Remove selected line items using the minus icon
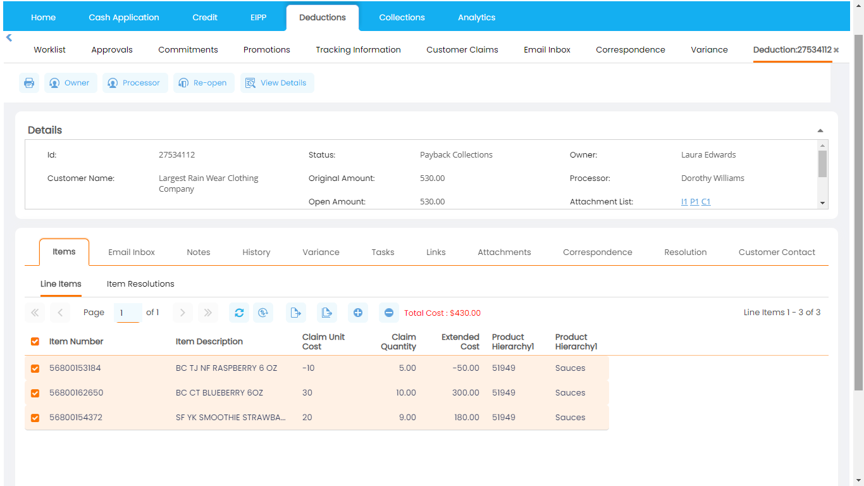 pos(388,312)
